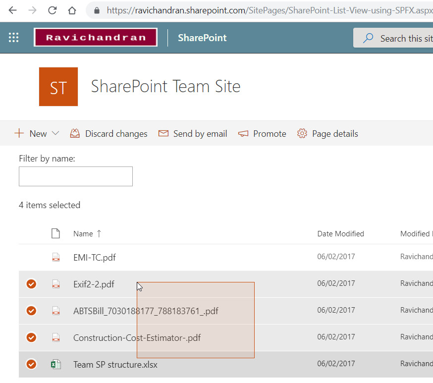Image resolution: width=433 pixels, height=383 pixels.
Task: Sort by the Name column header
Action: pyautogui.click(x=83, y=233)
